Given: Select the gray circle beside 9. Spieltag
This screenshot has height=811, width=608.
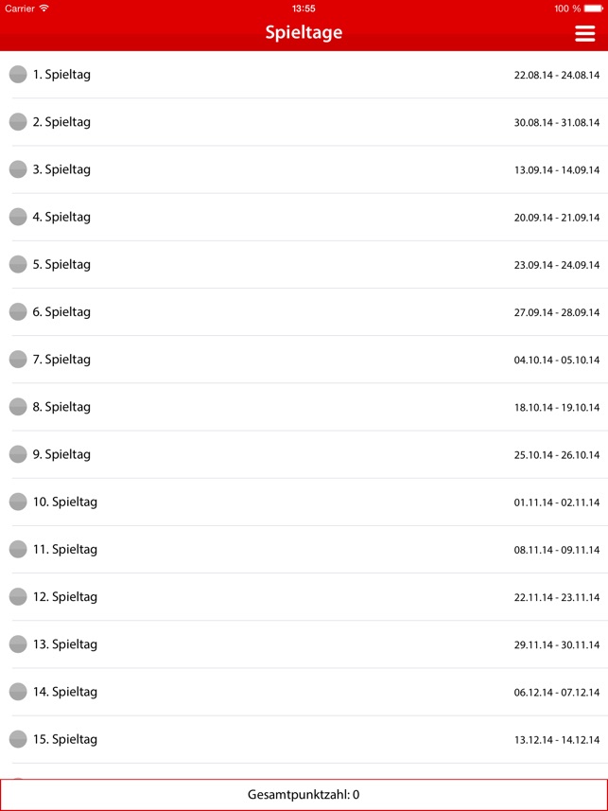Looking at the screenshot, I should (18, 454).
